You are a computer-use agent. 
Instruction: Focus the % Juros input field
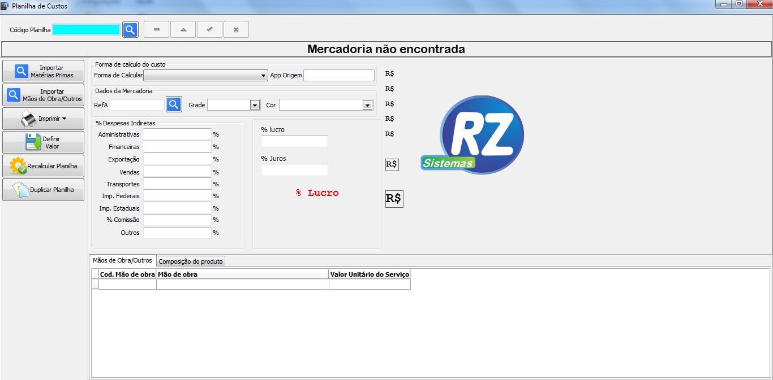294,170
